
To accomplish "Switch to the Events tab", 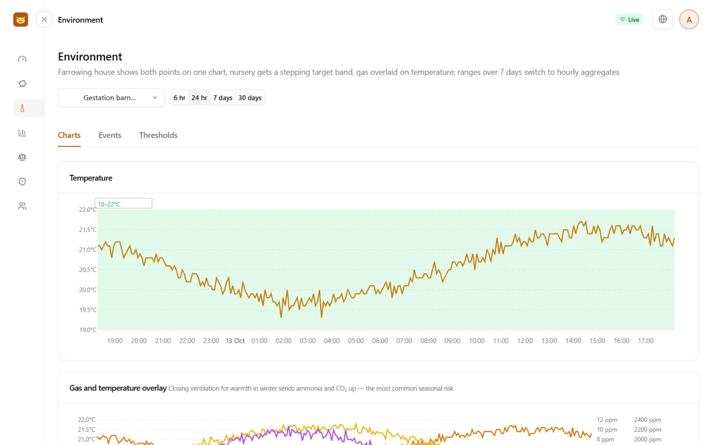I will [x=110, y=135].
